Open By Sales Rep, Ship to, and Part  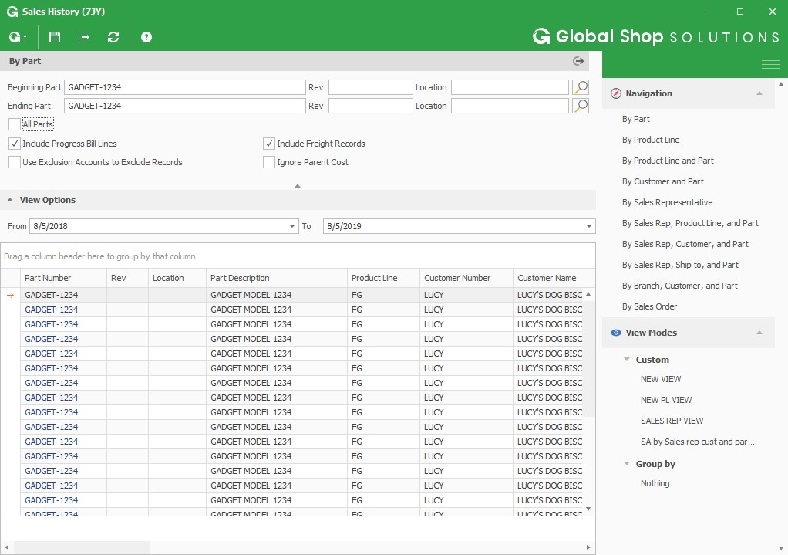680,266
